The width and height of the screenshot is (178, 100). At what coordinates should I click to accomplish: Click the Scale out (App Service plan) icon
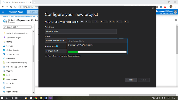[x=4, y=67]
